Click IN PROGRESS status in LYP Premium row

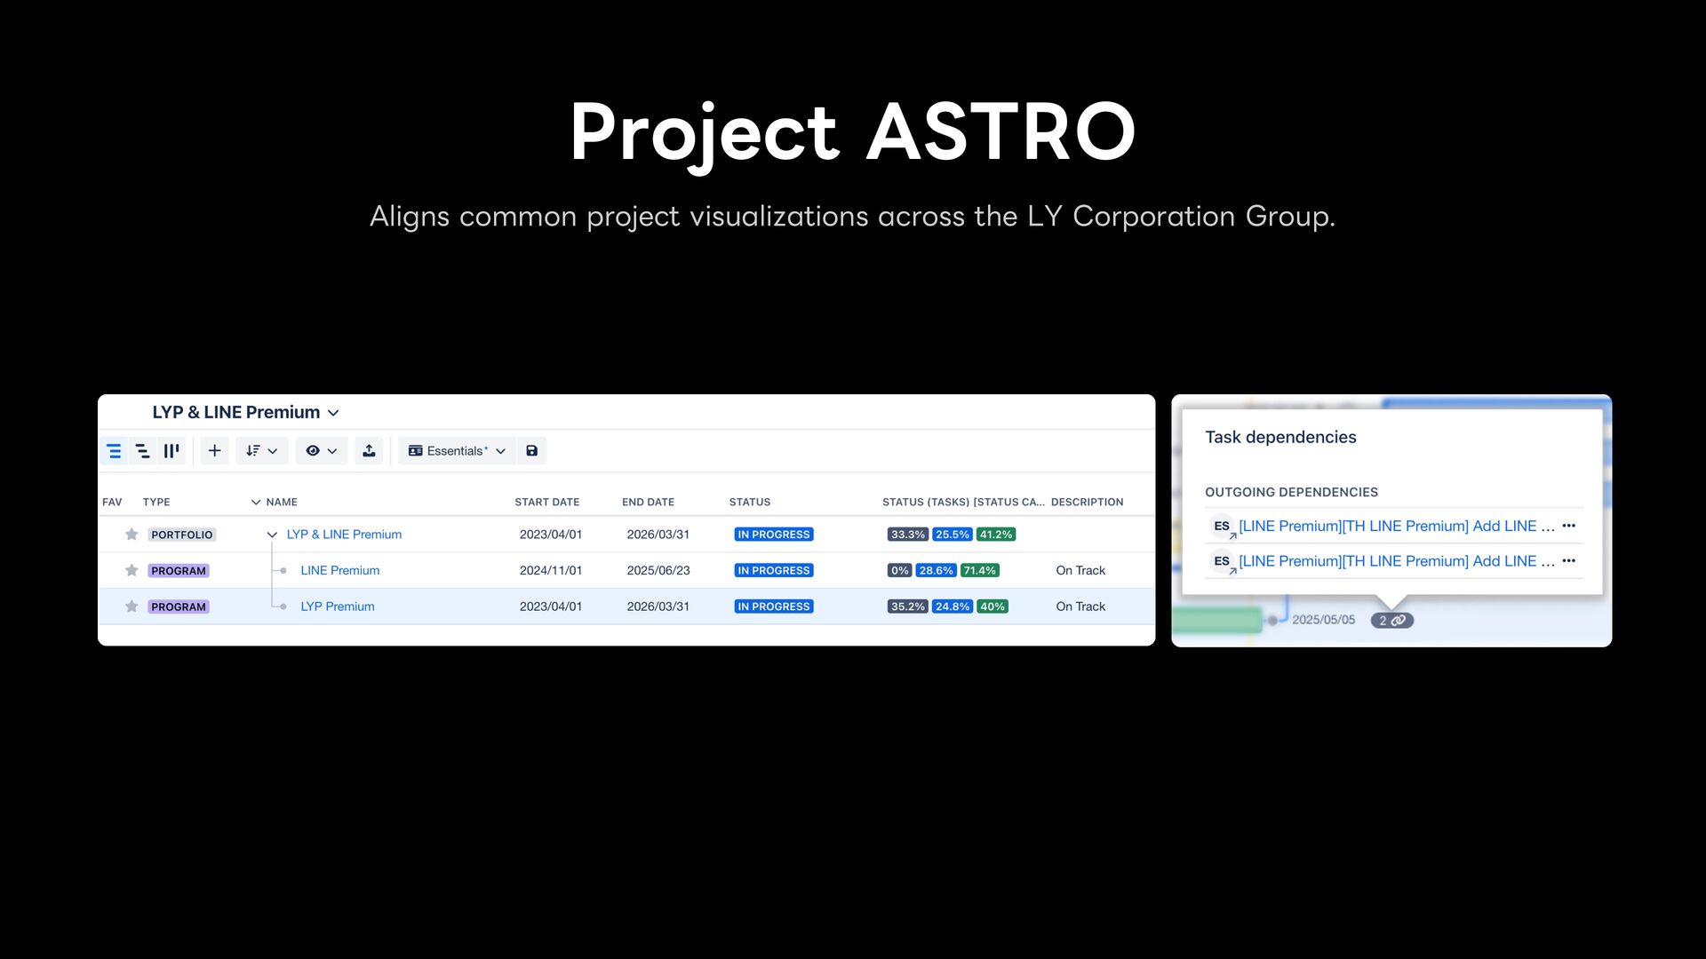point(774,606)
